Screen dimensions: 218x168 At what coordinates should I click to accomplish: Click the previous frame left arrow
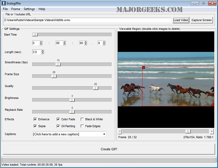pyautogui.click(x=120, y=131)
